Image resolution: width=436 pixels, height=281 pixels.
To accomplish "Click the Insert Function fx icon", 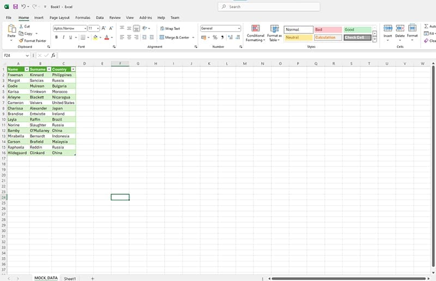I will [53, 56].
